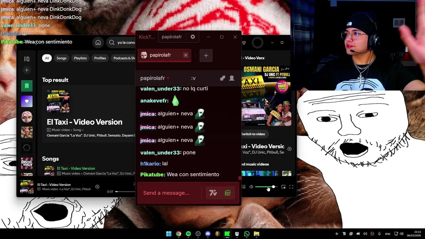The image size is (425, 239).
Task: Adjust the Spotify volume slider
Action: coord(266,187)
